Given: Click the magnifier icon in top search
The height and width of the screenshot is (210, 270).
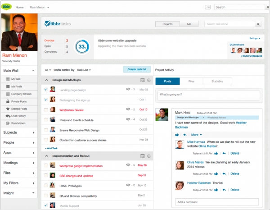Looking at the screenshot, I should click(x=268, y=7).
